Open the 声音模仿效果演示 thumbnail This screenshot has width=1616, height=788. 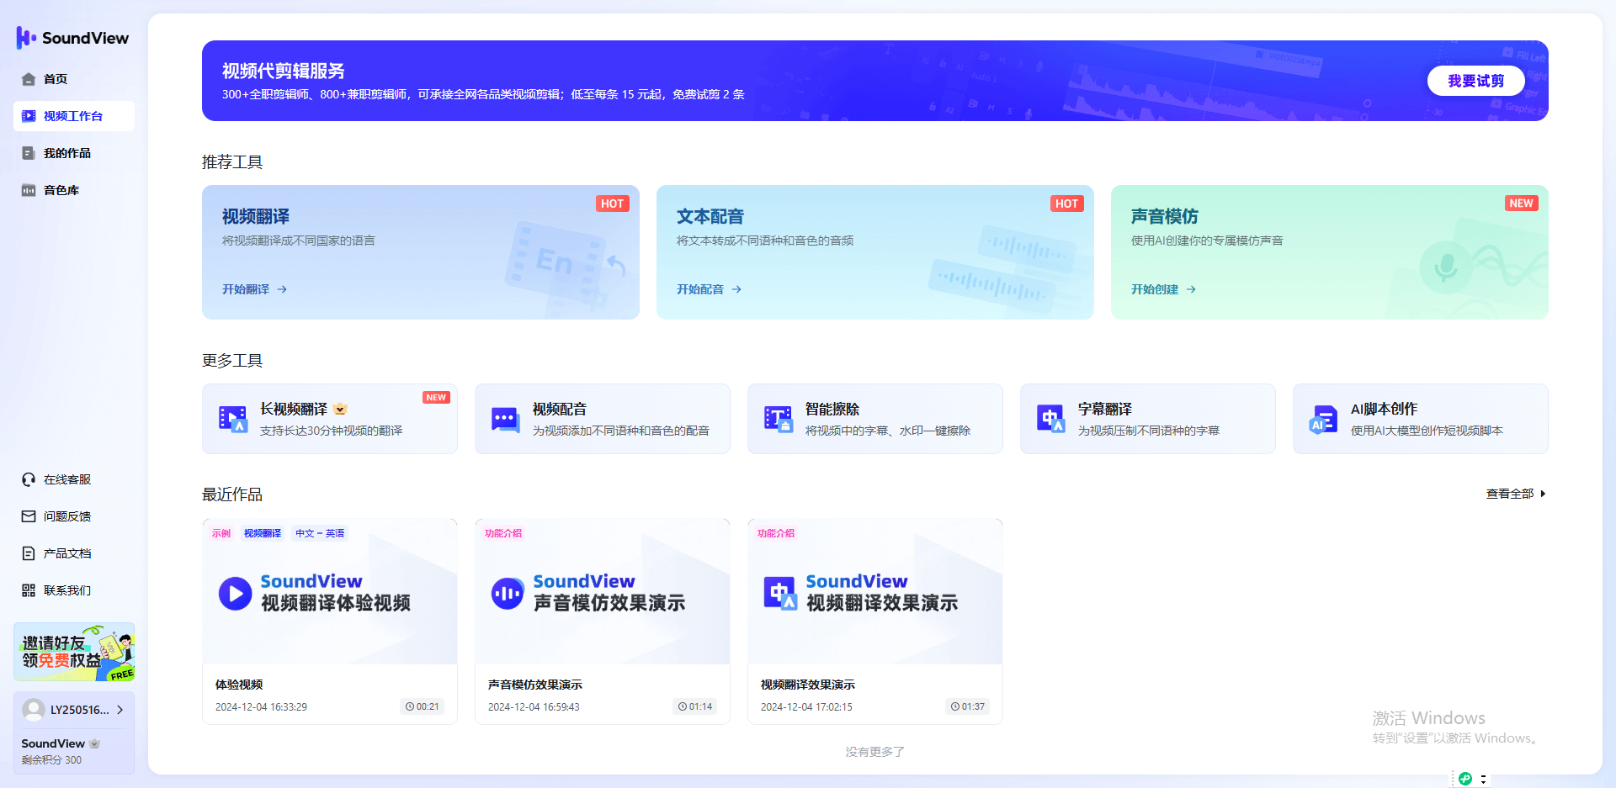pyautogui.click(x=603, y=592)
